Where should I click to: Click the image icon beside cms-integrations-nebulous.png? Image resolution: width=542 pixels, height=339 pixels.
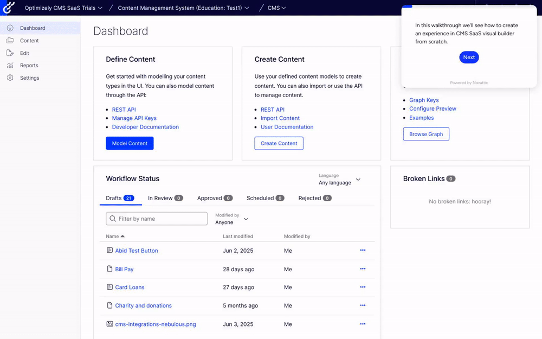pyautogui.click(x=109, y=324)
